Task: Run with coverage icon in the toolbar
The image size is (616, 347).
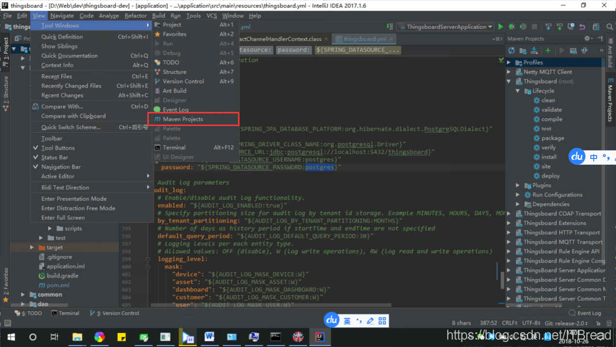Action: click(523, 27)
